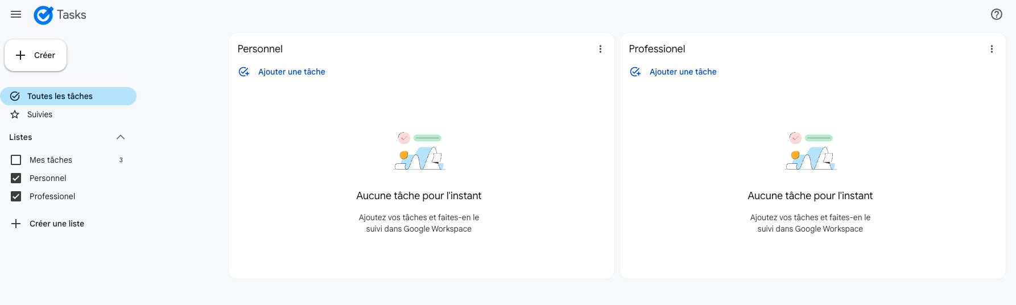Enable the Mes tâches checkbox
The height and width of the screenshot is (305, 1016).
16,160
